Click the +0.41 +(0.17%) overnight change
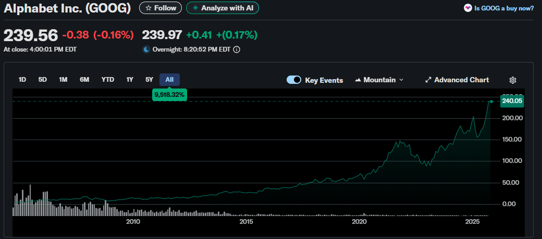The width and height of the screenshot is (542, 239). coord(222,35)
